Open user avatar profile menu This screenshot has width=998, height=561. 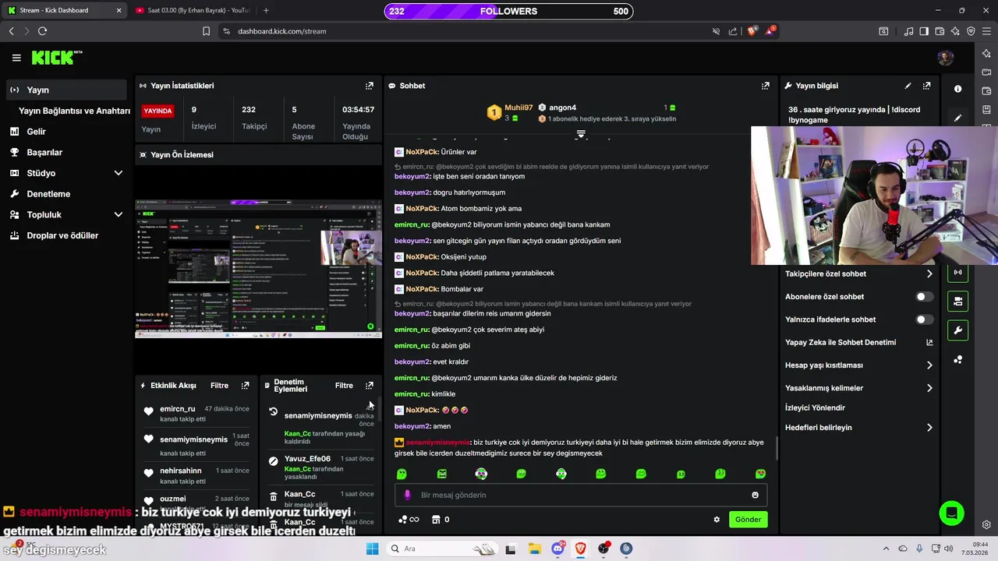(945, 58)
